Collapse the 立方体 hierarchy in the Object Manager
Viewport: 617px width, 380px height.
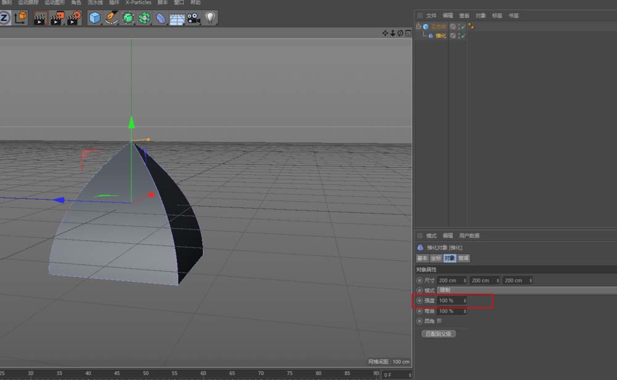pyautogui.click(x=418, y=27)
